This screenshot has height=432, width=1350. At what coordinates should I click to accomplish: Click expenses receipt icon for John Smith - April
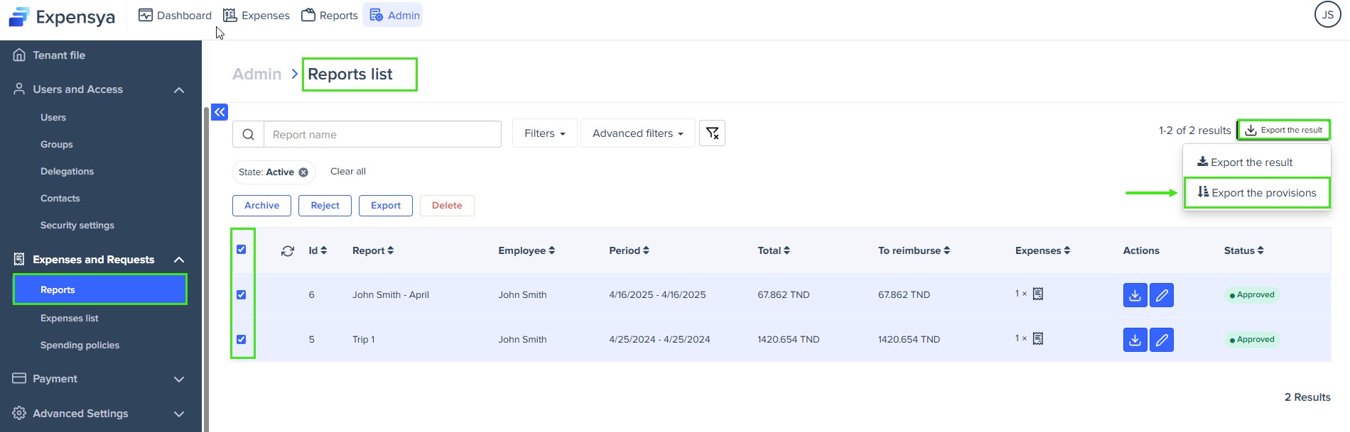point(1038,294)
